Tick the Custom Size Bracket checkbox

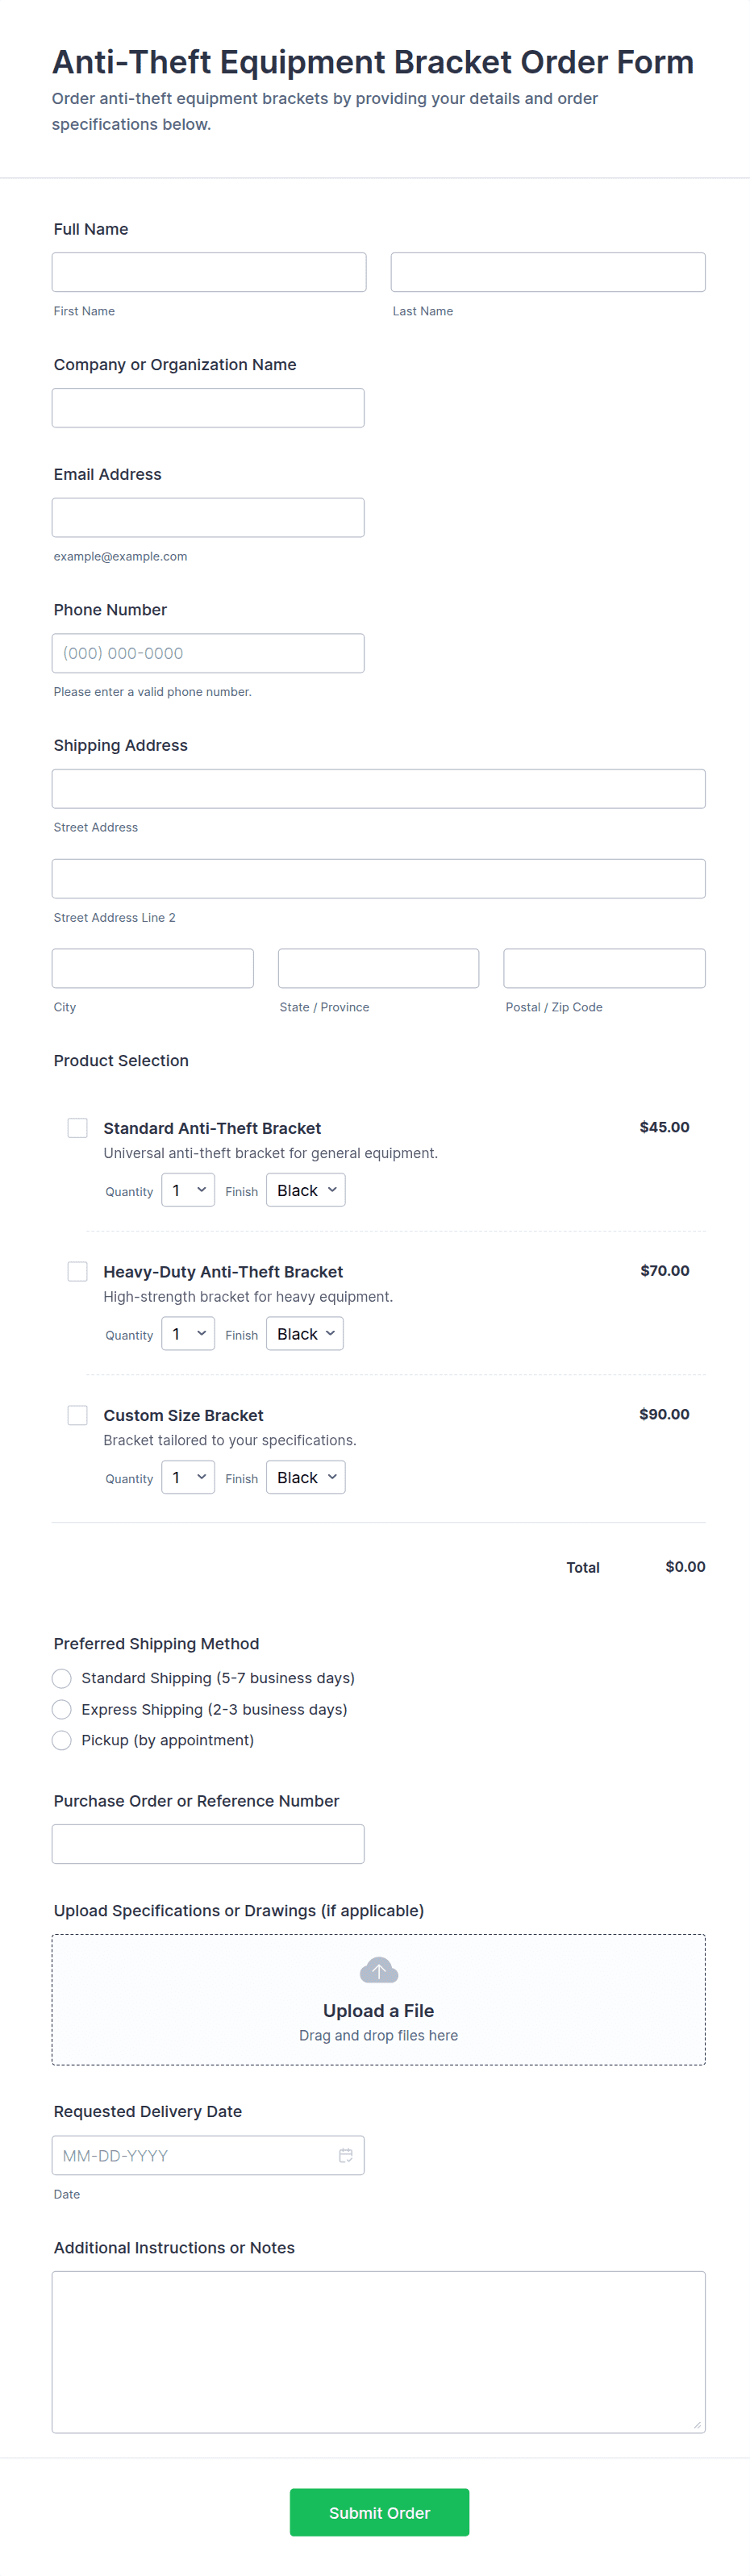77,1415
